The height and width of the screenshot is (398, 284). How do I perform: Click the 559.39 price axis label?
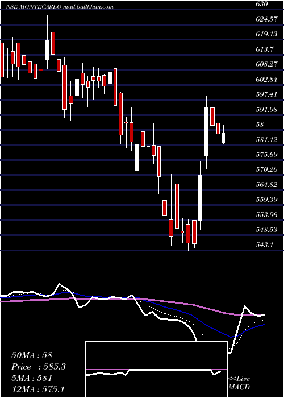[x=266, y=200]
